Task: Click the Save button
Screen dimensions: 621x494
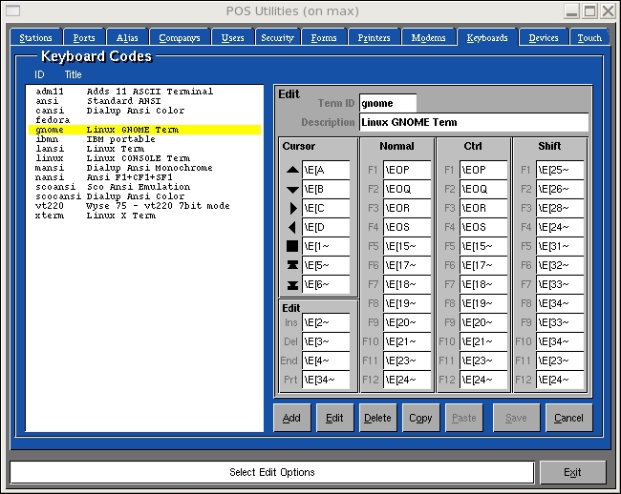Action: coord(516,418)
